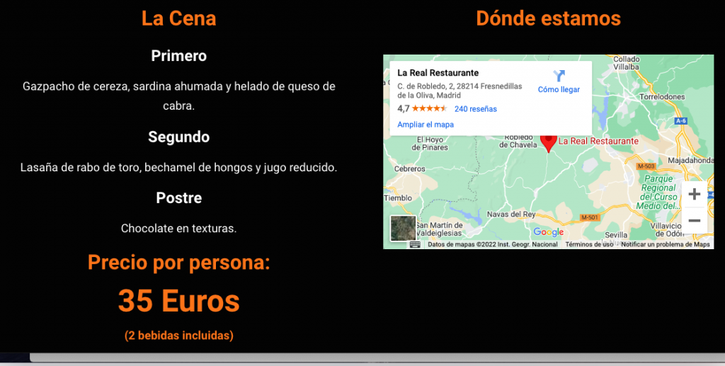Open keyboard shortcuts icon at map bottom
The height and width of the screenshot is (366, 725).
click(x=415, y=244)
